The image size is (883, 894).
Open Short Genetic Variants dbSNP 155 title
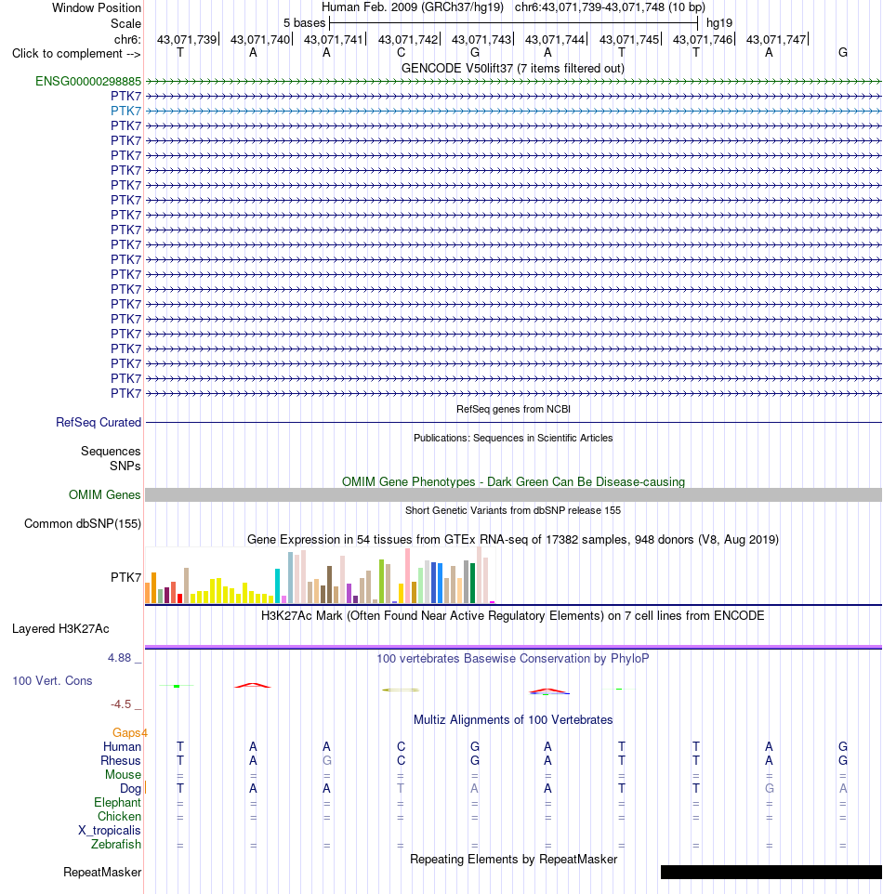point(513,510)
